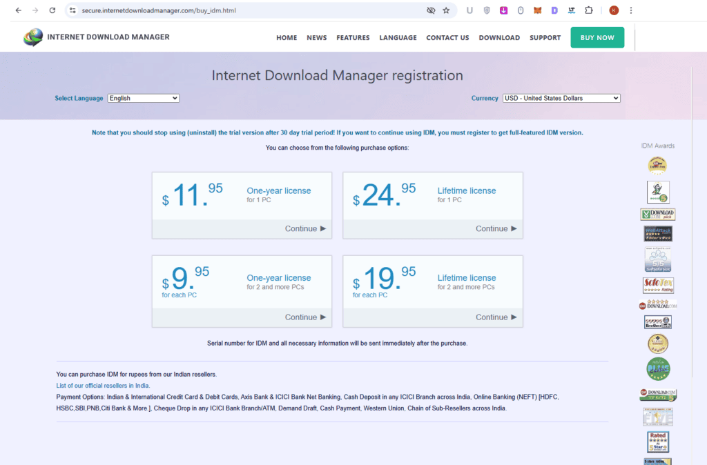The image size is (707, 465).
Task: Click the crossed-out eye icon in address bar
Action: point(431,10)
